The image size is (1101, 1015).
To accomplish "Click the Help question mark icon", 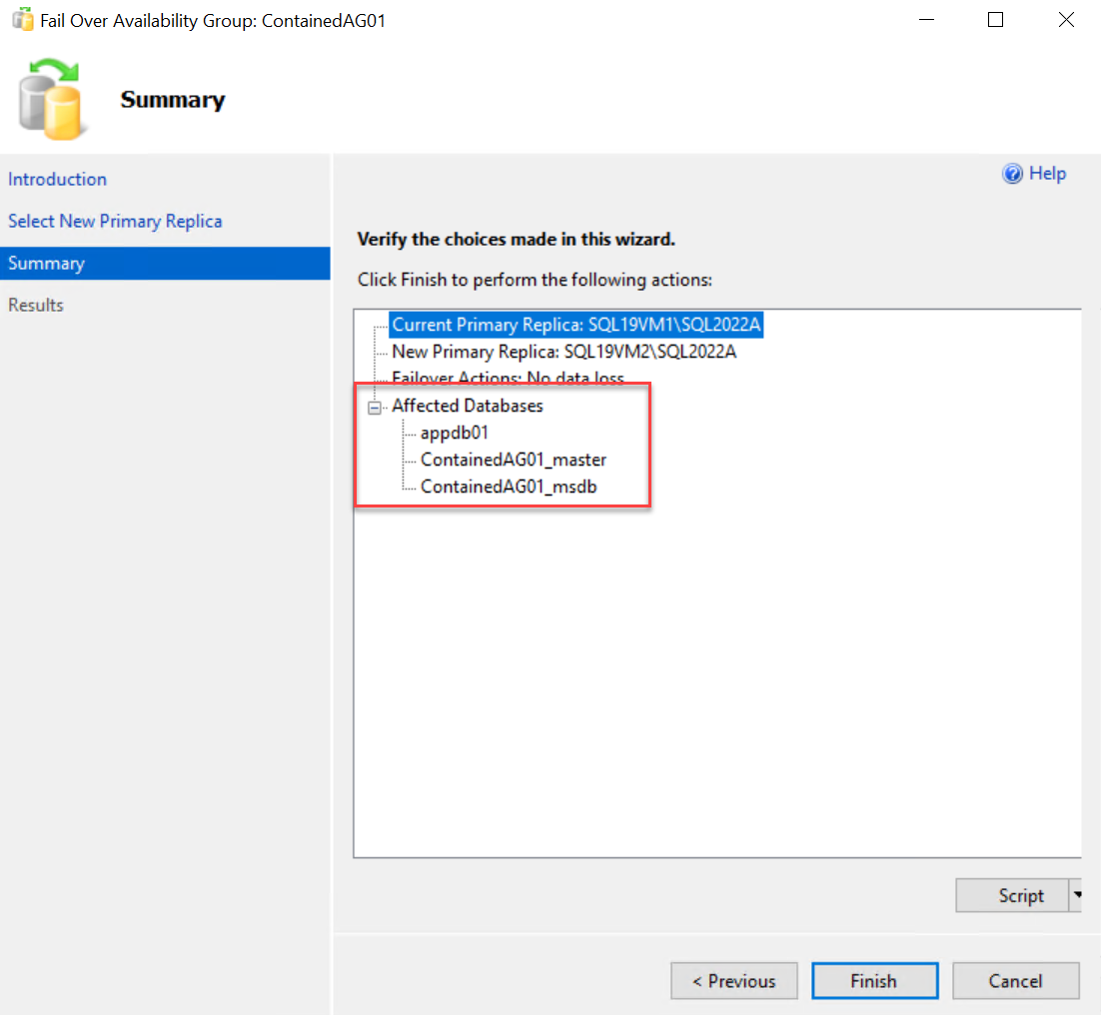I will tap(1013, 174).
